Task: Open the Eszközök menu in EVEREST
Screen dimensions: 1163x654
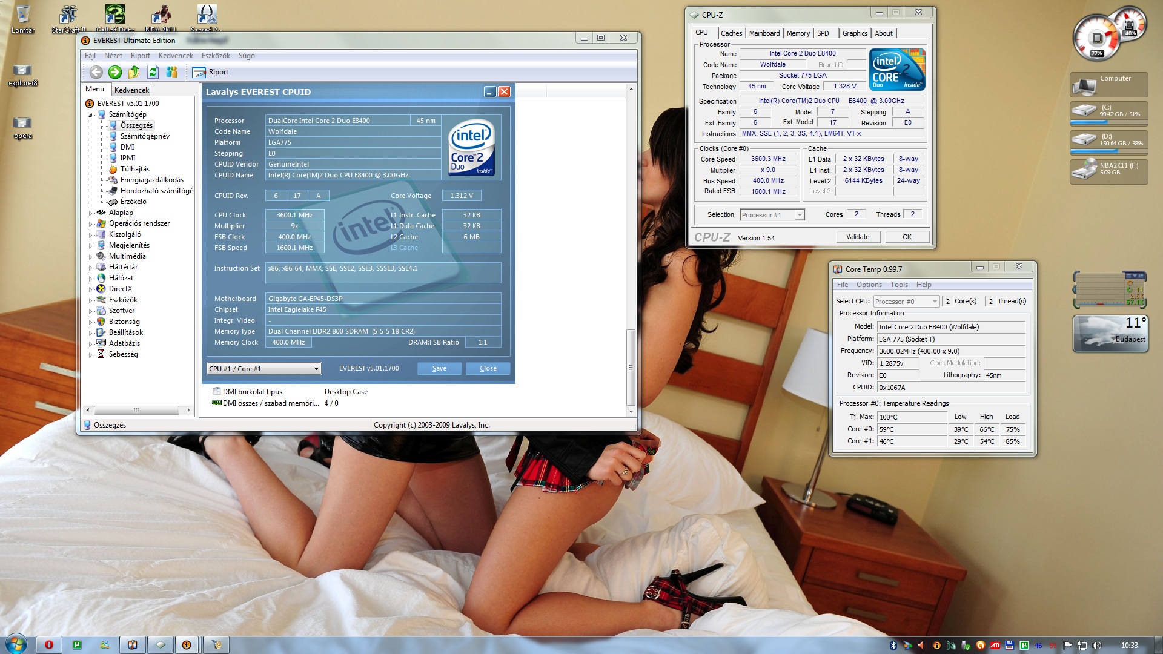Action: pos(216,56)
